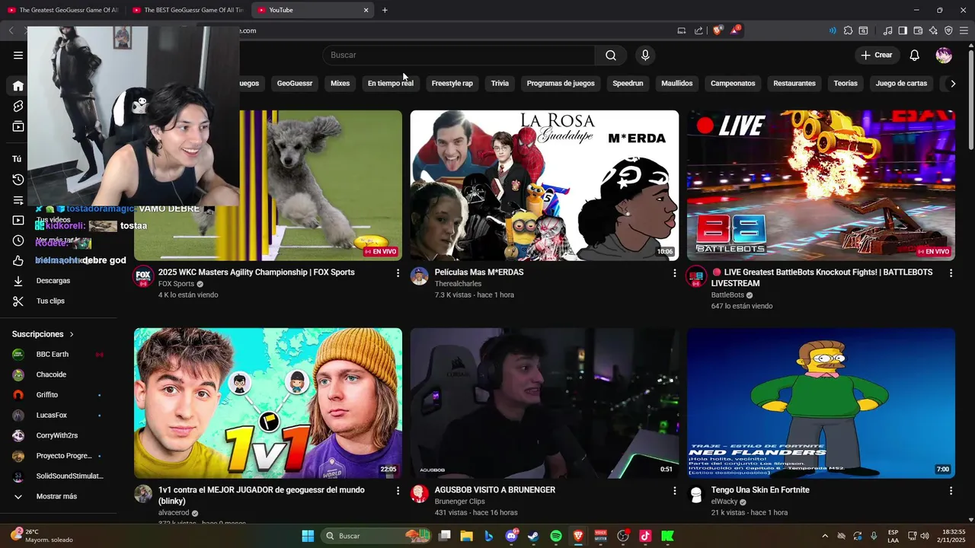The image size is (975, 548).
Task: Open BattleBots channel avatar
Action: [696, 276]
